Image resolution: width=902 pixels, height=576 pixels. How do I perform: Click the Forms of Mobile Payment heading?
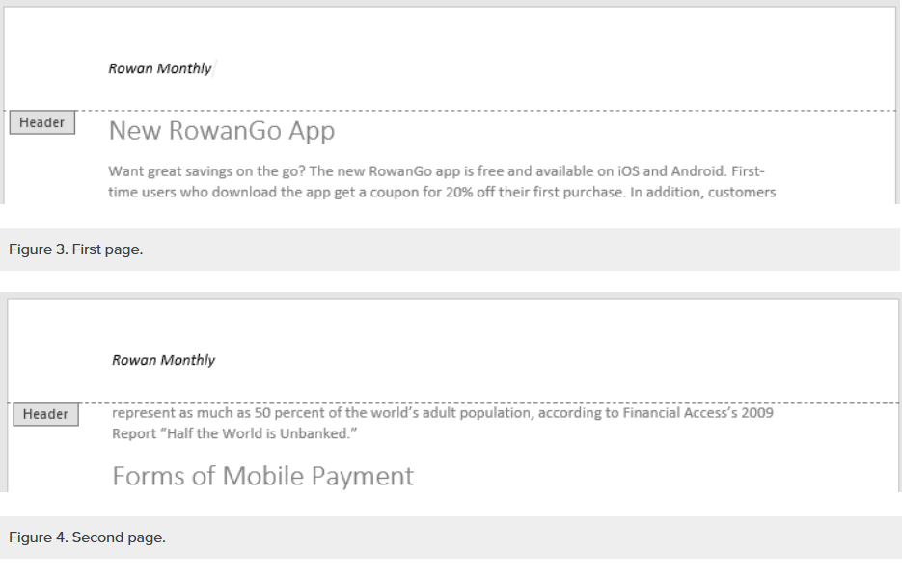pos(262,476)
